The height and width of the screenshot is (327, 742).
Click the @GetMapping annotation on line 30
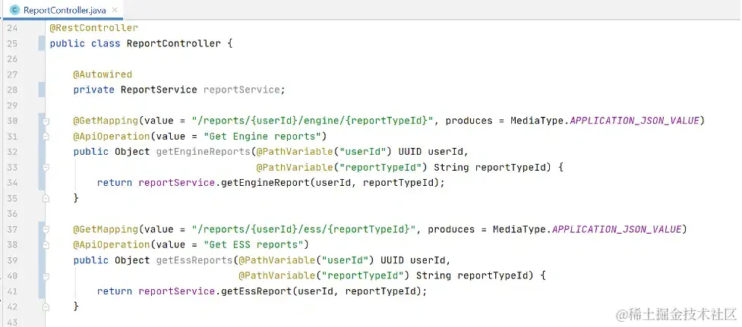coord(106,121)
